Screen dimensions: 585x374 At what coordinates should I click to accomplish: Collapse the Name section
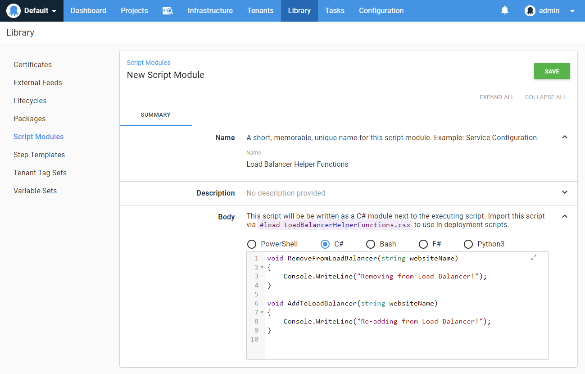pyautogui.click(x=564, y=137)
